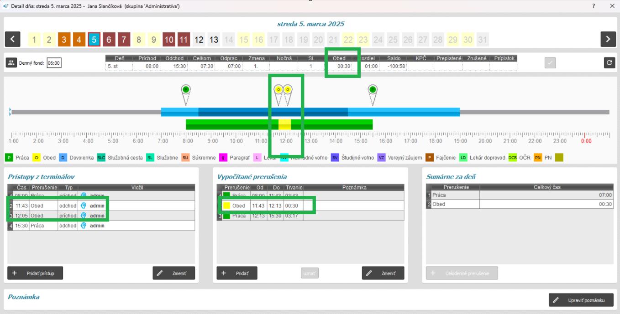Select the Obed row in Sumárne za deň
This screenshot has width=620, height=314.
[520, 204]
